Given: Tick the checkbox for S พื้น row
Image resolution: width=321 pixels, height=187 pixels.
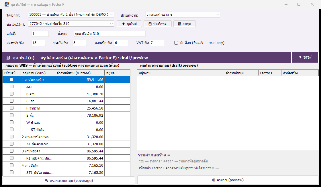Looking at the screenshot, I should coord(12,115).
